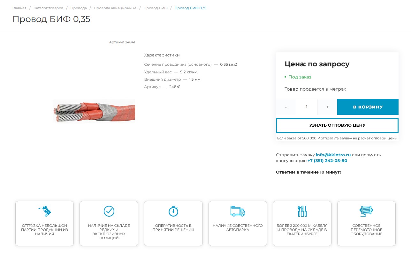
Task: Click the Характеристики heading
Action: [162, 55]
